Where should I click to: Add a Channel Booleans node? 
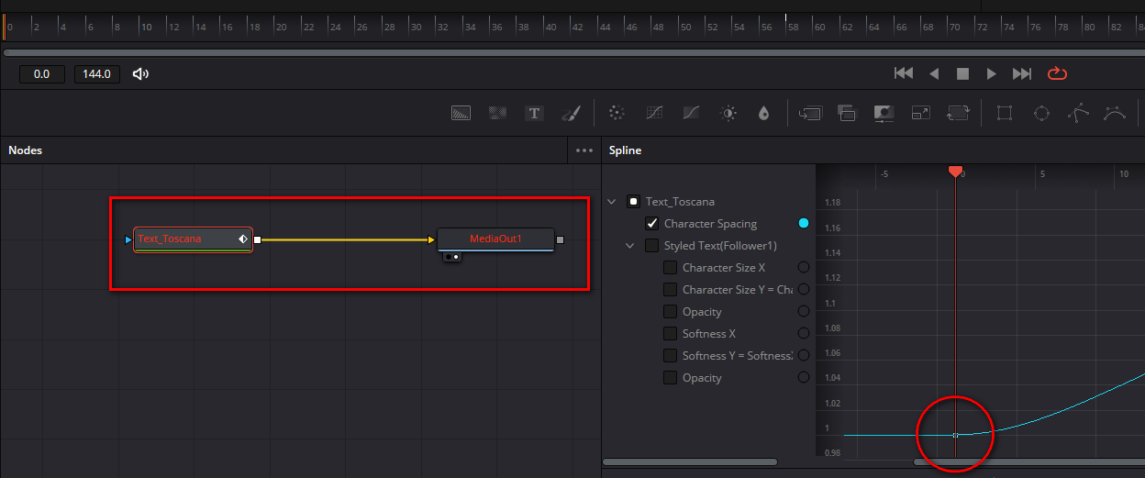pos(847,113)
